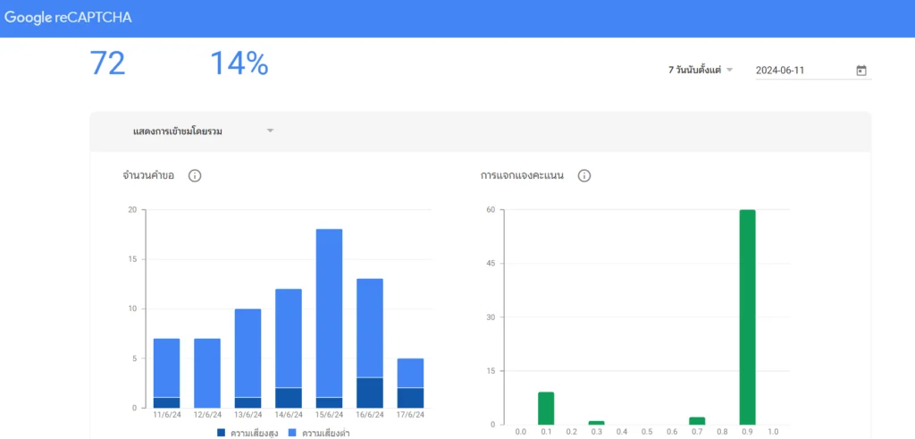Viewport: 915px width, 439px height.
Task: Click info icon next to จำนวนคำขอ
Action: point(195,176)
